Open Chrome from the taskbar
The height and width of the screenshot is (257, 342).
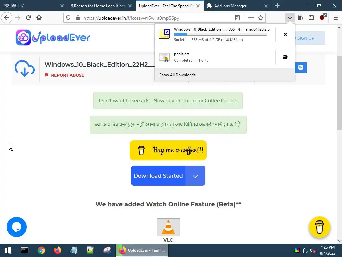pyautogui.click(x=41, y=250)
